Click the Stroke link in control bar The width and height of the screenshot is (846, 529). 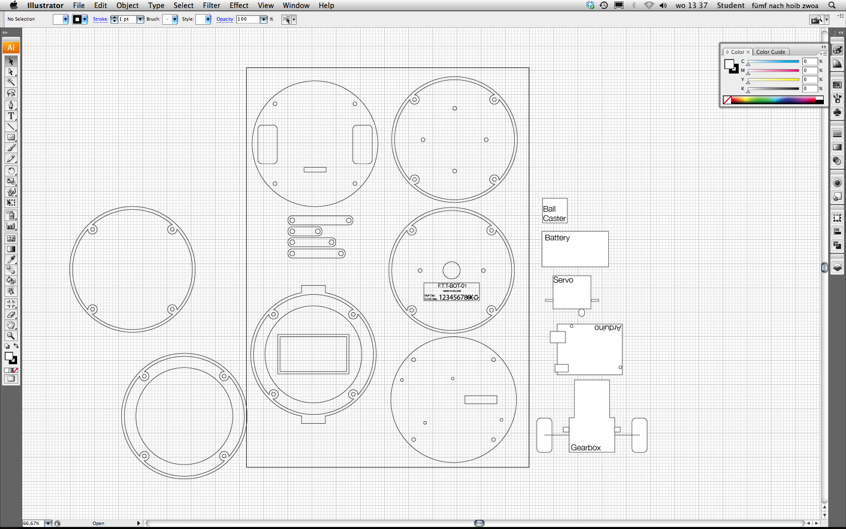(100, 19)
